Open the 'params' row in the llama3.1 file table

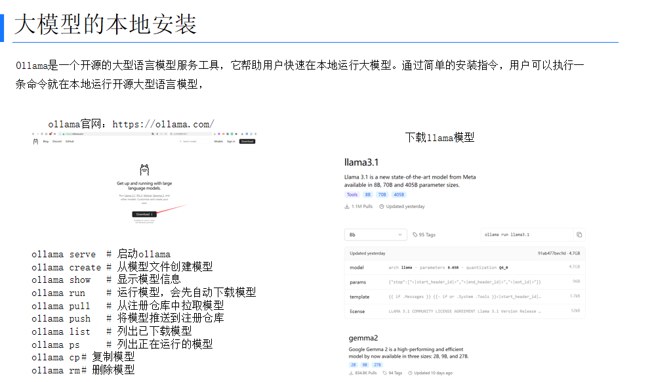coord(465,282)
